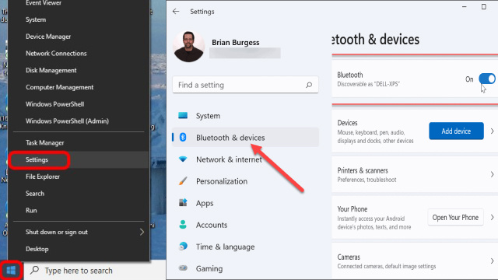Screen dimensions: 498x280
Task: Click the System monitor icon in sidebar
Action: pyautogui.click(x=183, y=116)
